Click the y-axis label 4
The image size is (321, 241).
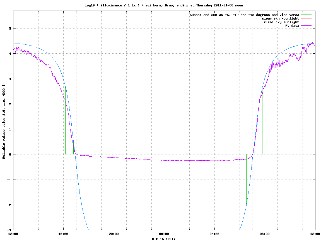pyautogui.click(x=10, y=54)
